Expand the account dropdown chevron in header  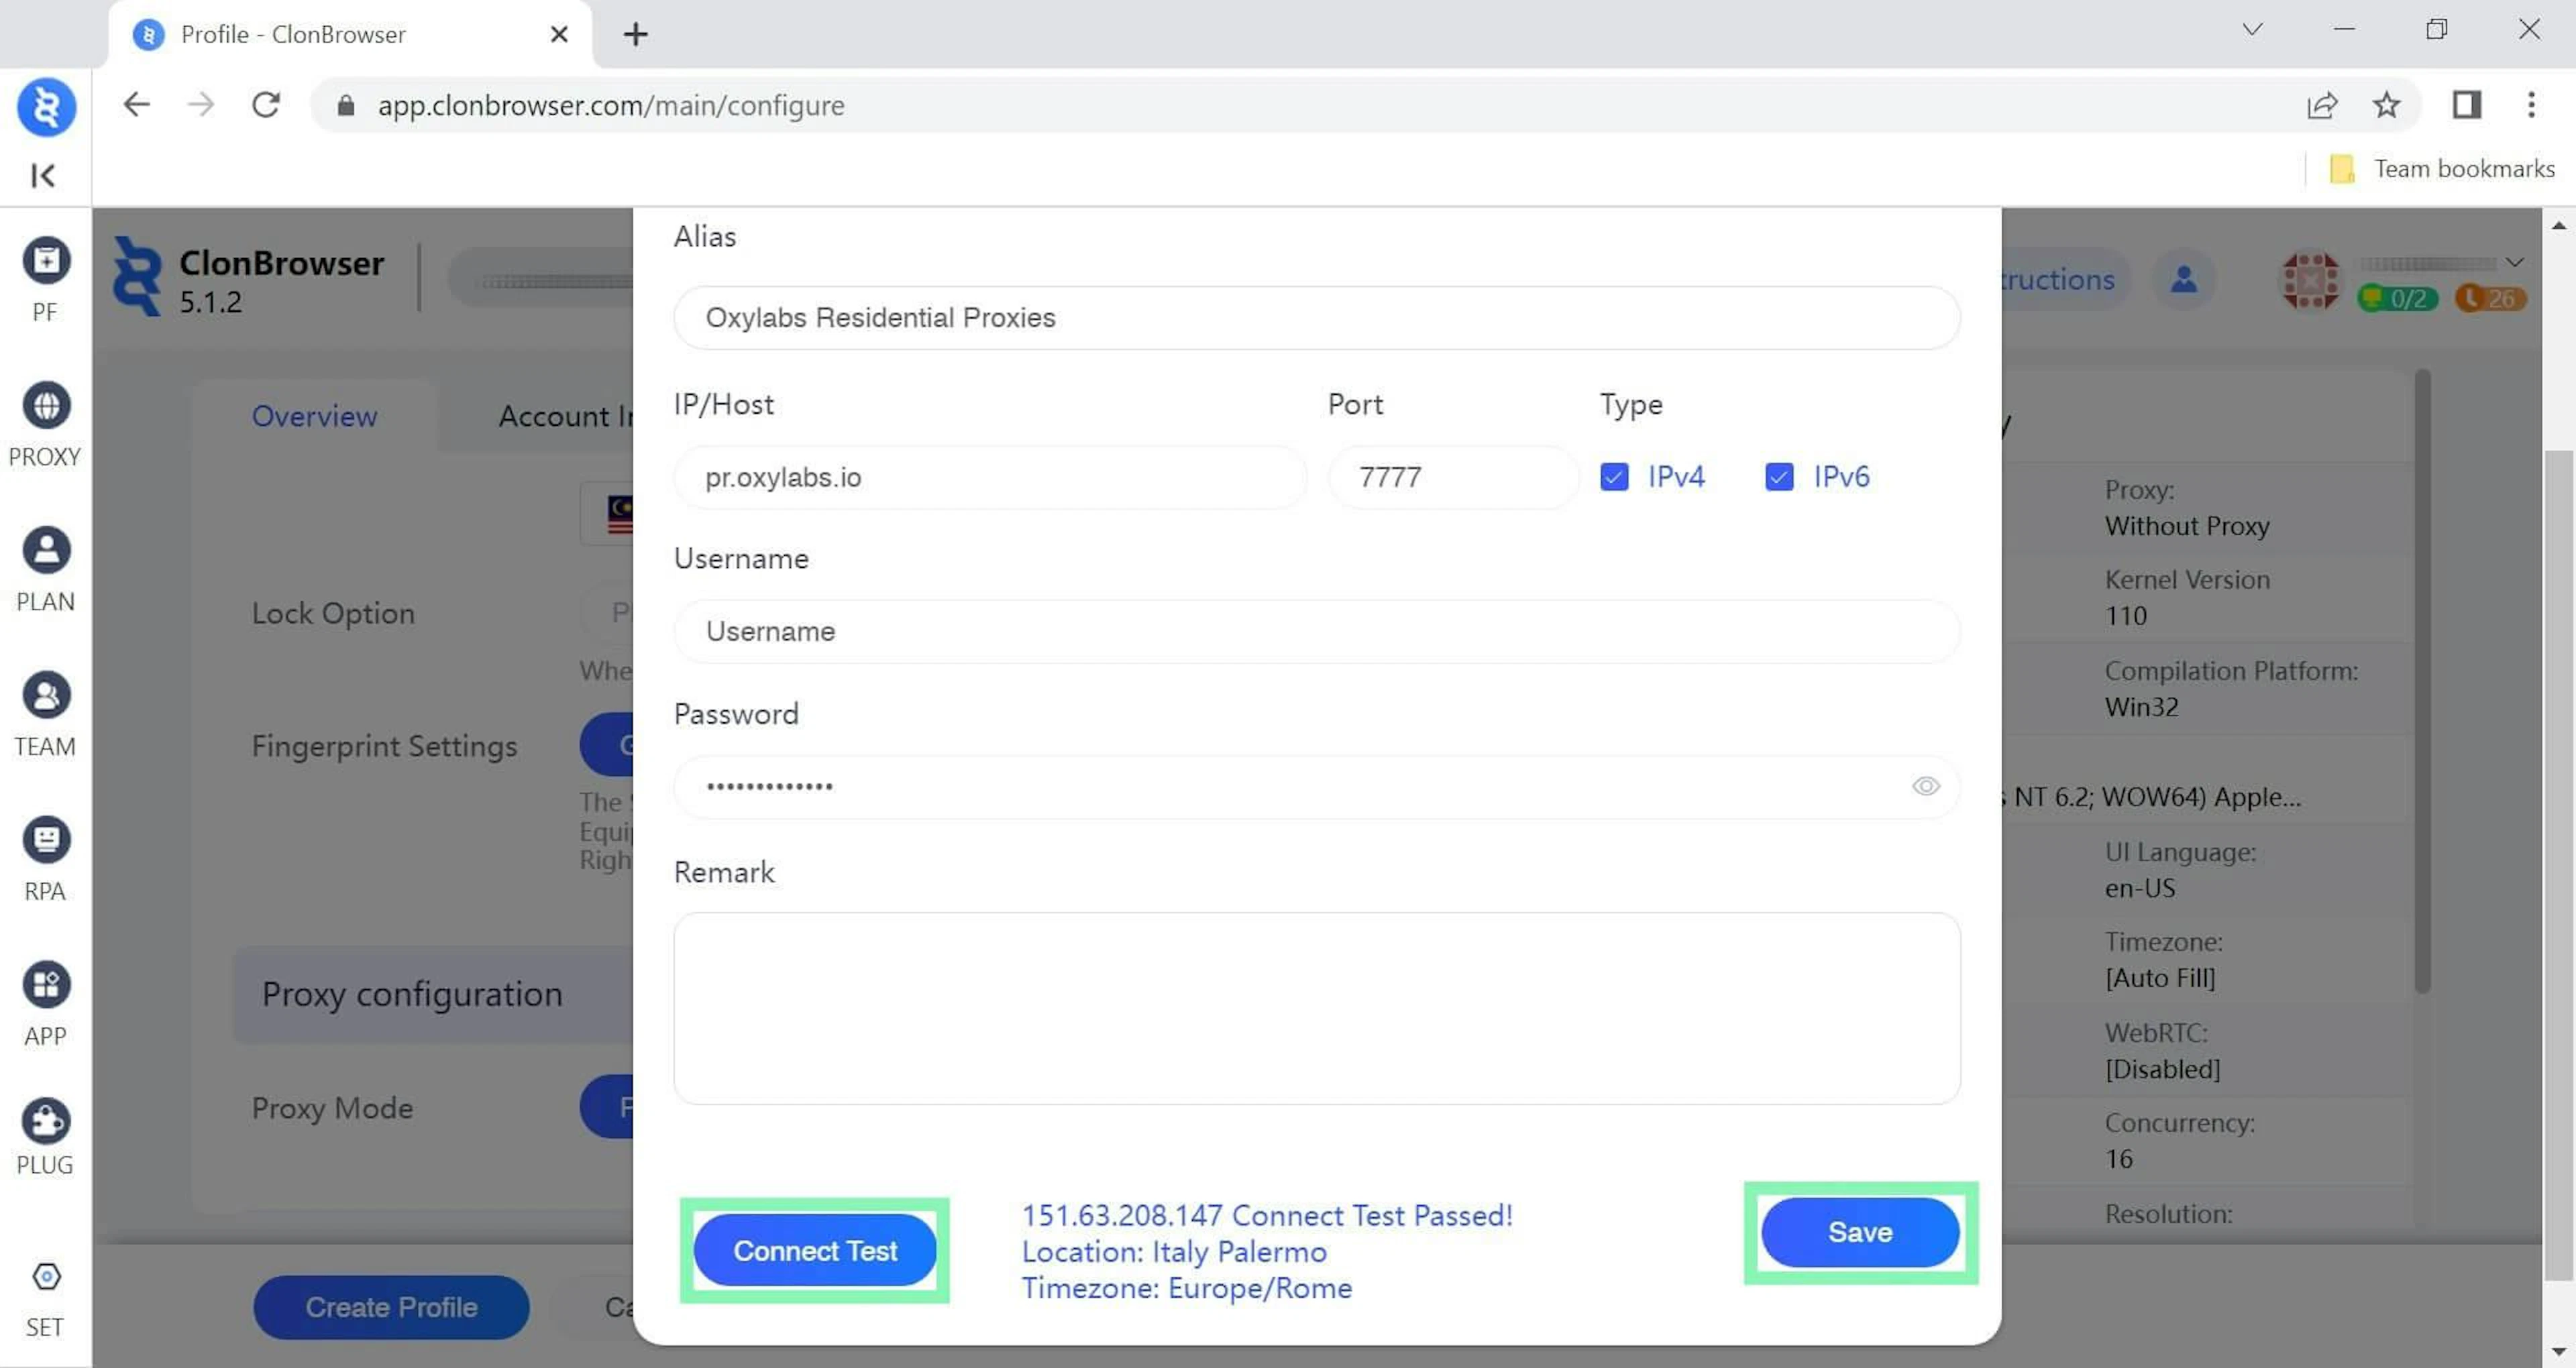click(2515, 263)
